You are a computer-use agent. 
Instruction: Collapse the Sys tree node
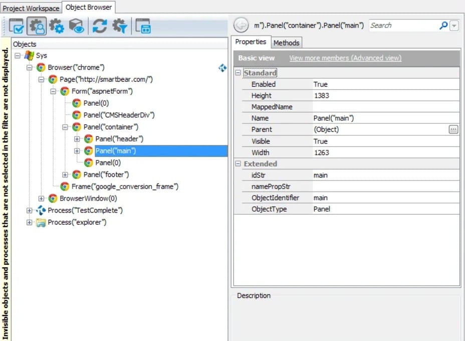pos(18,56)
